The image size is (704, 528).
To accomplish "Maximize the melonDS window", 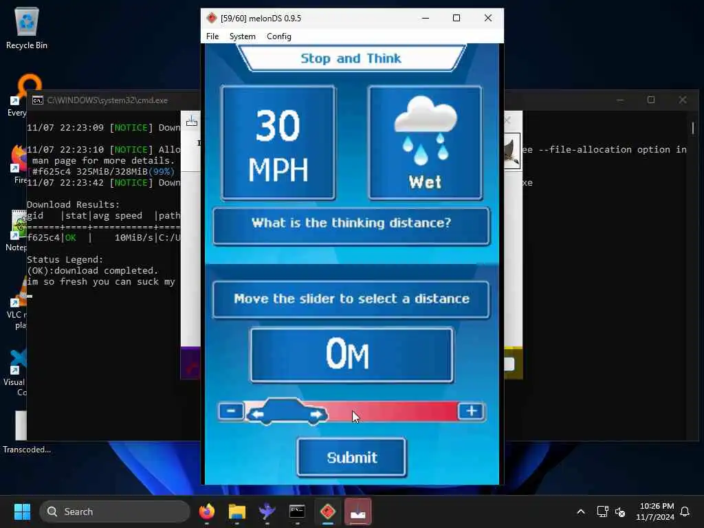I will coord(456,18).
